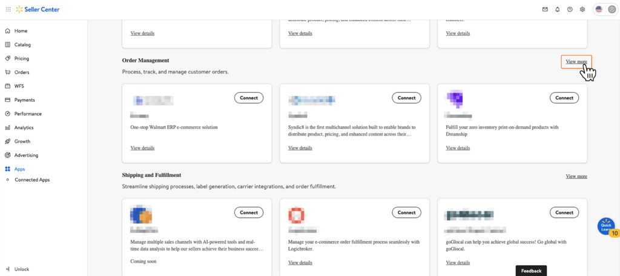Go to Home in sidebar
Image resolution: width=620 pixels, height=276 pixels.
point(21,31)
